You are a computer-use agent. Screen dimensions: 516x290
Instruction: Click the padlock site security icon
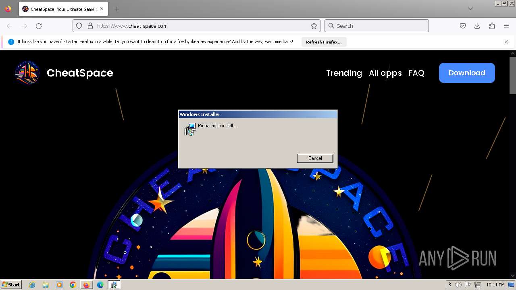click(x=90, y=26)
